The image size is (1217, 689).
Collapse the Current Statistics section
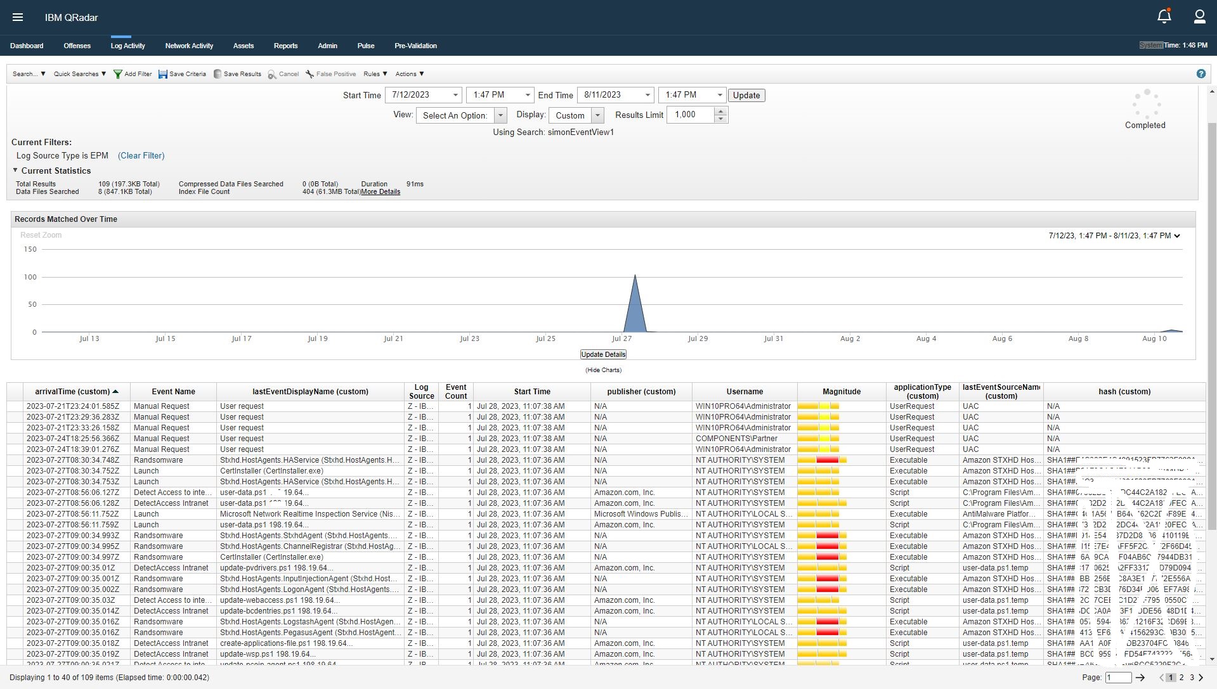(16, 170)
